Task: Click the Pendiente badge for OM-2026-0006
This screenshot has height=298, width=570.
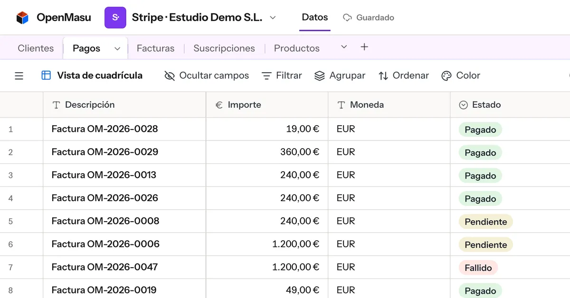Action: (485, 245)
